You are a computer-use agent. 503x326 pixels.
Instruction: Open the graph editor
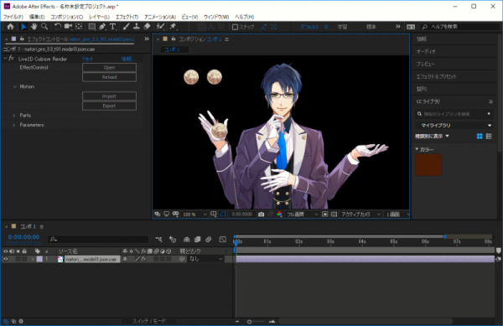click(x=223, y=240)
